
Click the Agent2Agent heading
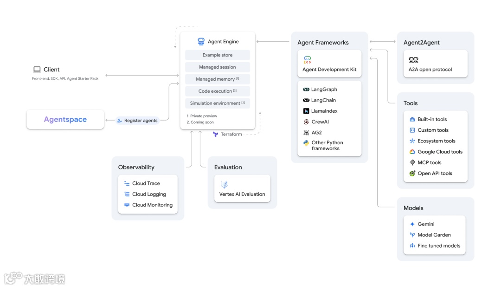click(x=421, y=43)
